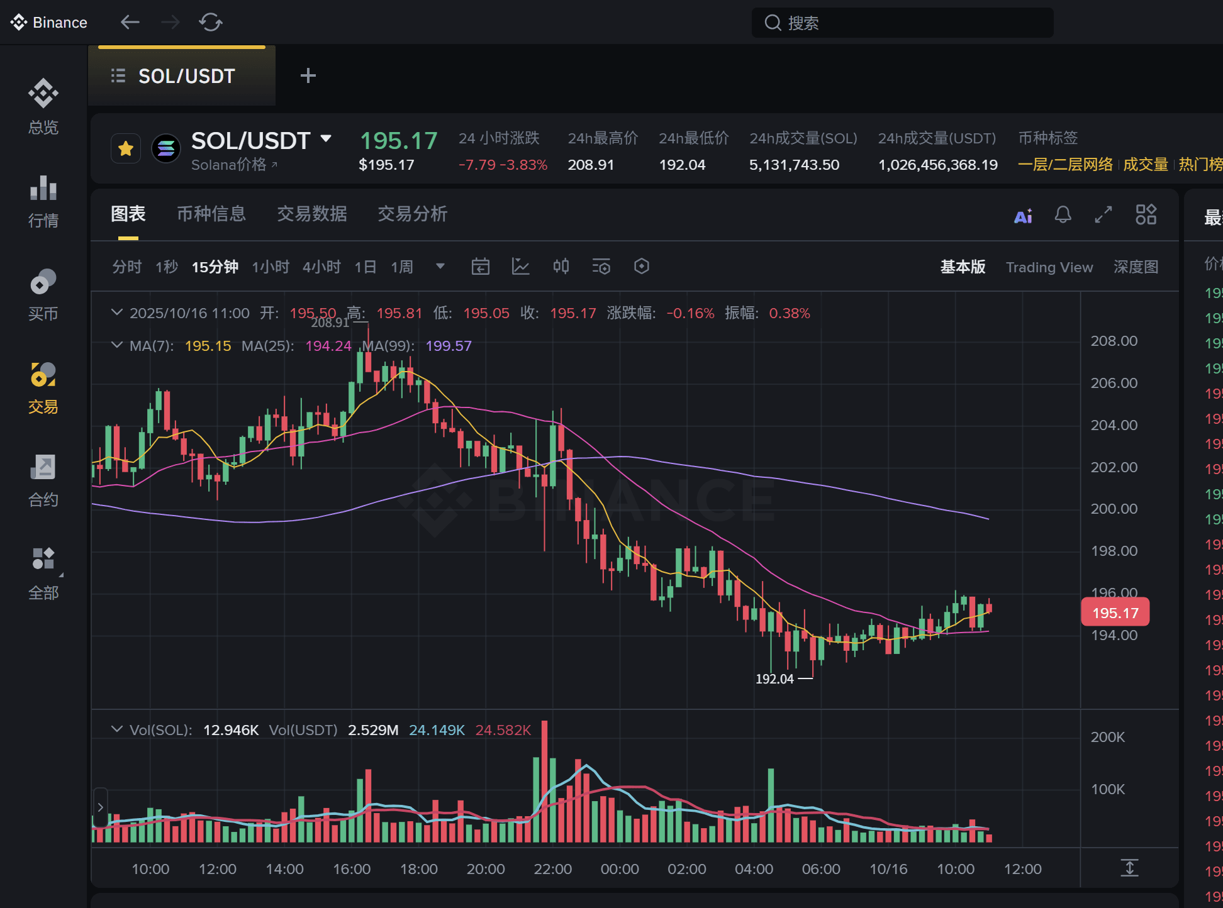Screen dimensions: 1223x908
Task: Expand the more time intervals dropdown
Action: point(440,267)
